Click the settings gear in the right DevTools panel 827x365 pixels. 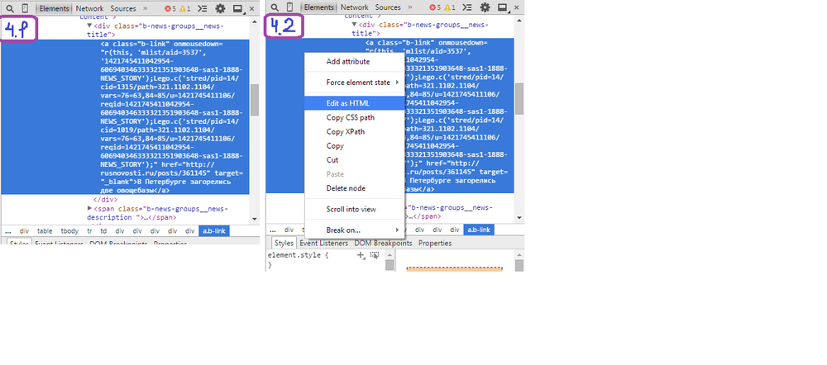click(x=485, y=7)
